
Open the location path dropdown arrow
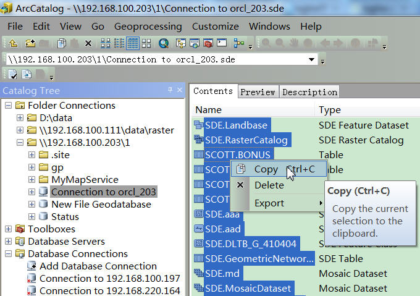point(311,59)
